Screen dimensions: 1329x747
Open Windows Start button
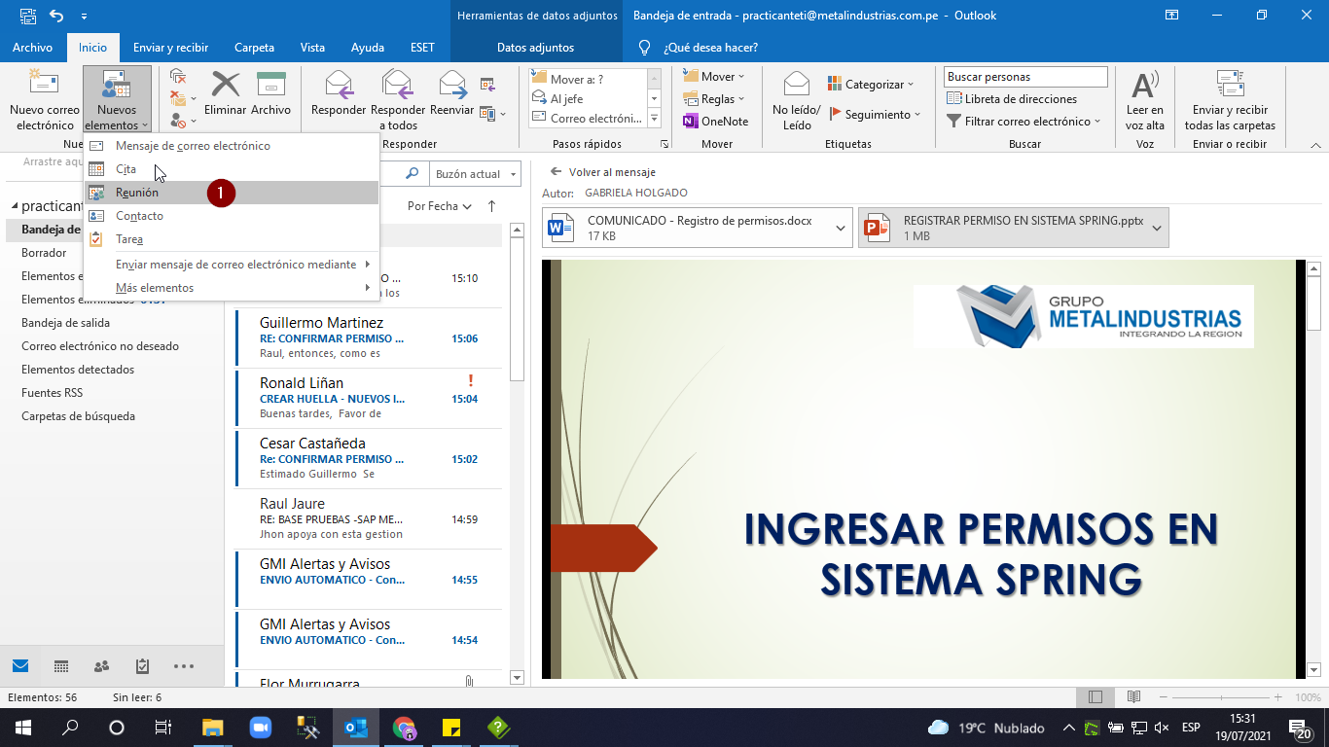(23, 727)
